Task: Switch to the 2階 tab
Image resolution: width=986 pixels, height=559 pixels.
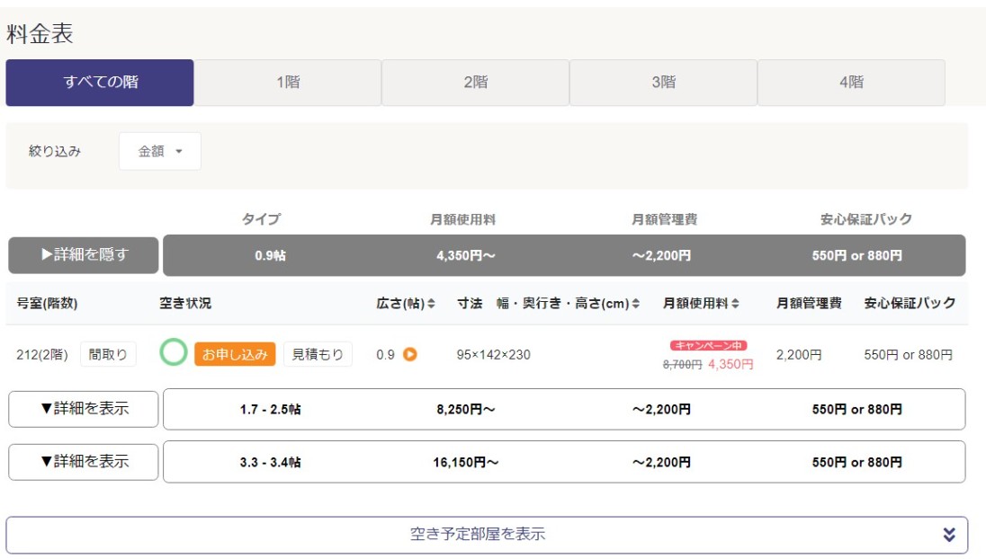Action: pos(475,83)
